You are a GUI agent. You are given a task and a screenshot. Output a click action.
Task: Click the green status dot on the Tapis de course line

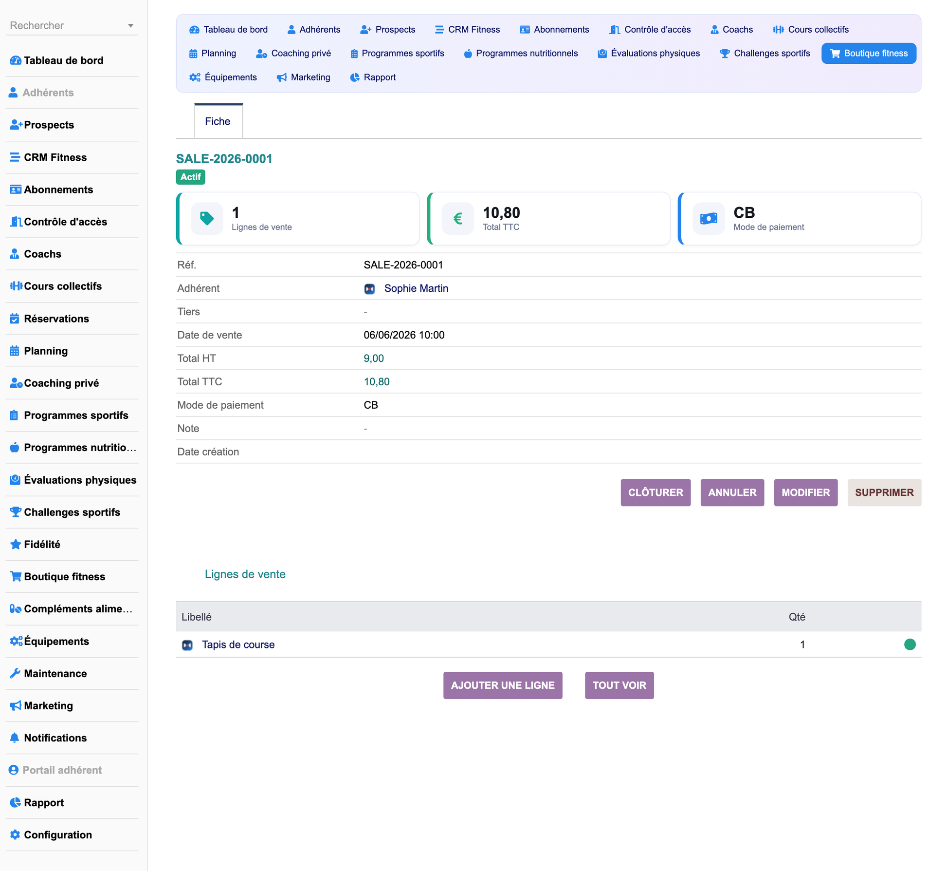coord(910,644)
